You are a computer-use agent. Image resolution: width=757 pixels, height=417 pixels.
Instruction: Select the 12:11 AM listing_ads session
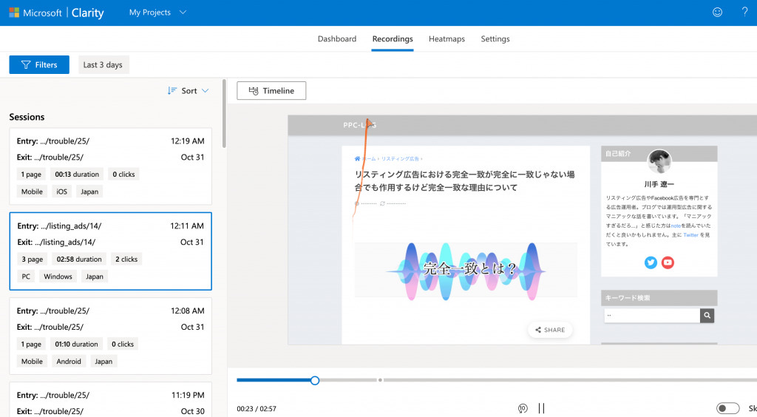tap(111, 251)
